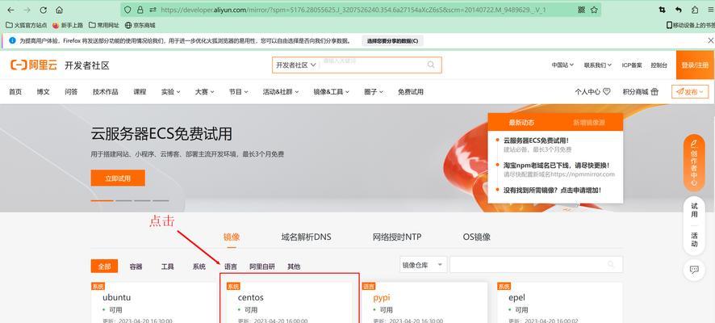Image resolution: width=715 pixels, height=323 pixels.
Task: Open the centos mirror card
Action: pyautogui.click(x=290, y=302)
